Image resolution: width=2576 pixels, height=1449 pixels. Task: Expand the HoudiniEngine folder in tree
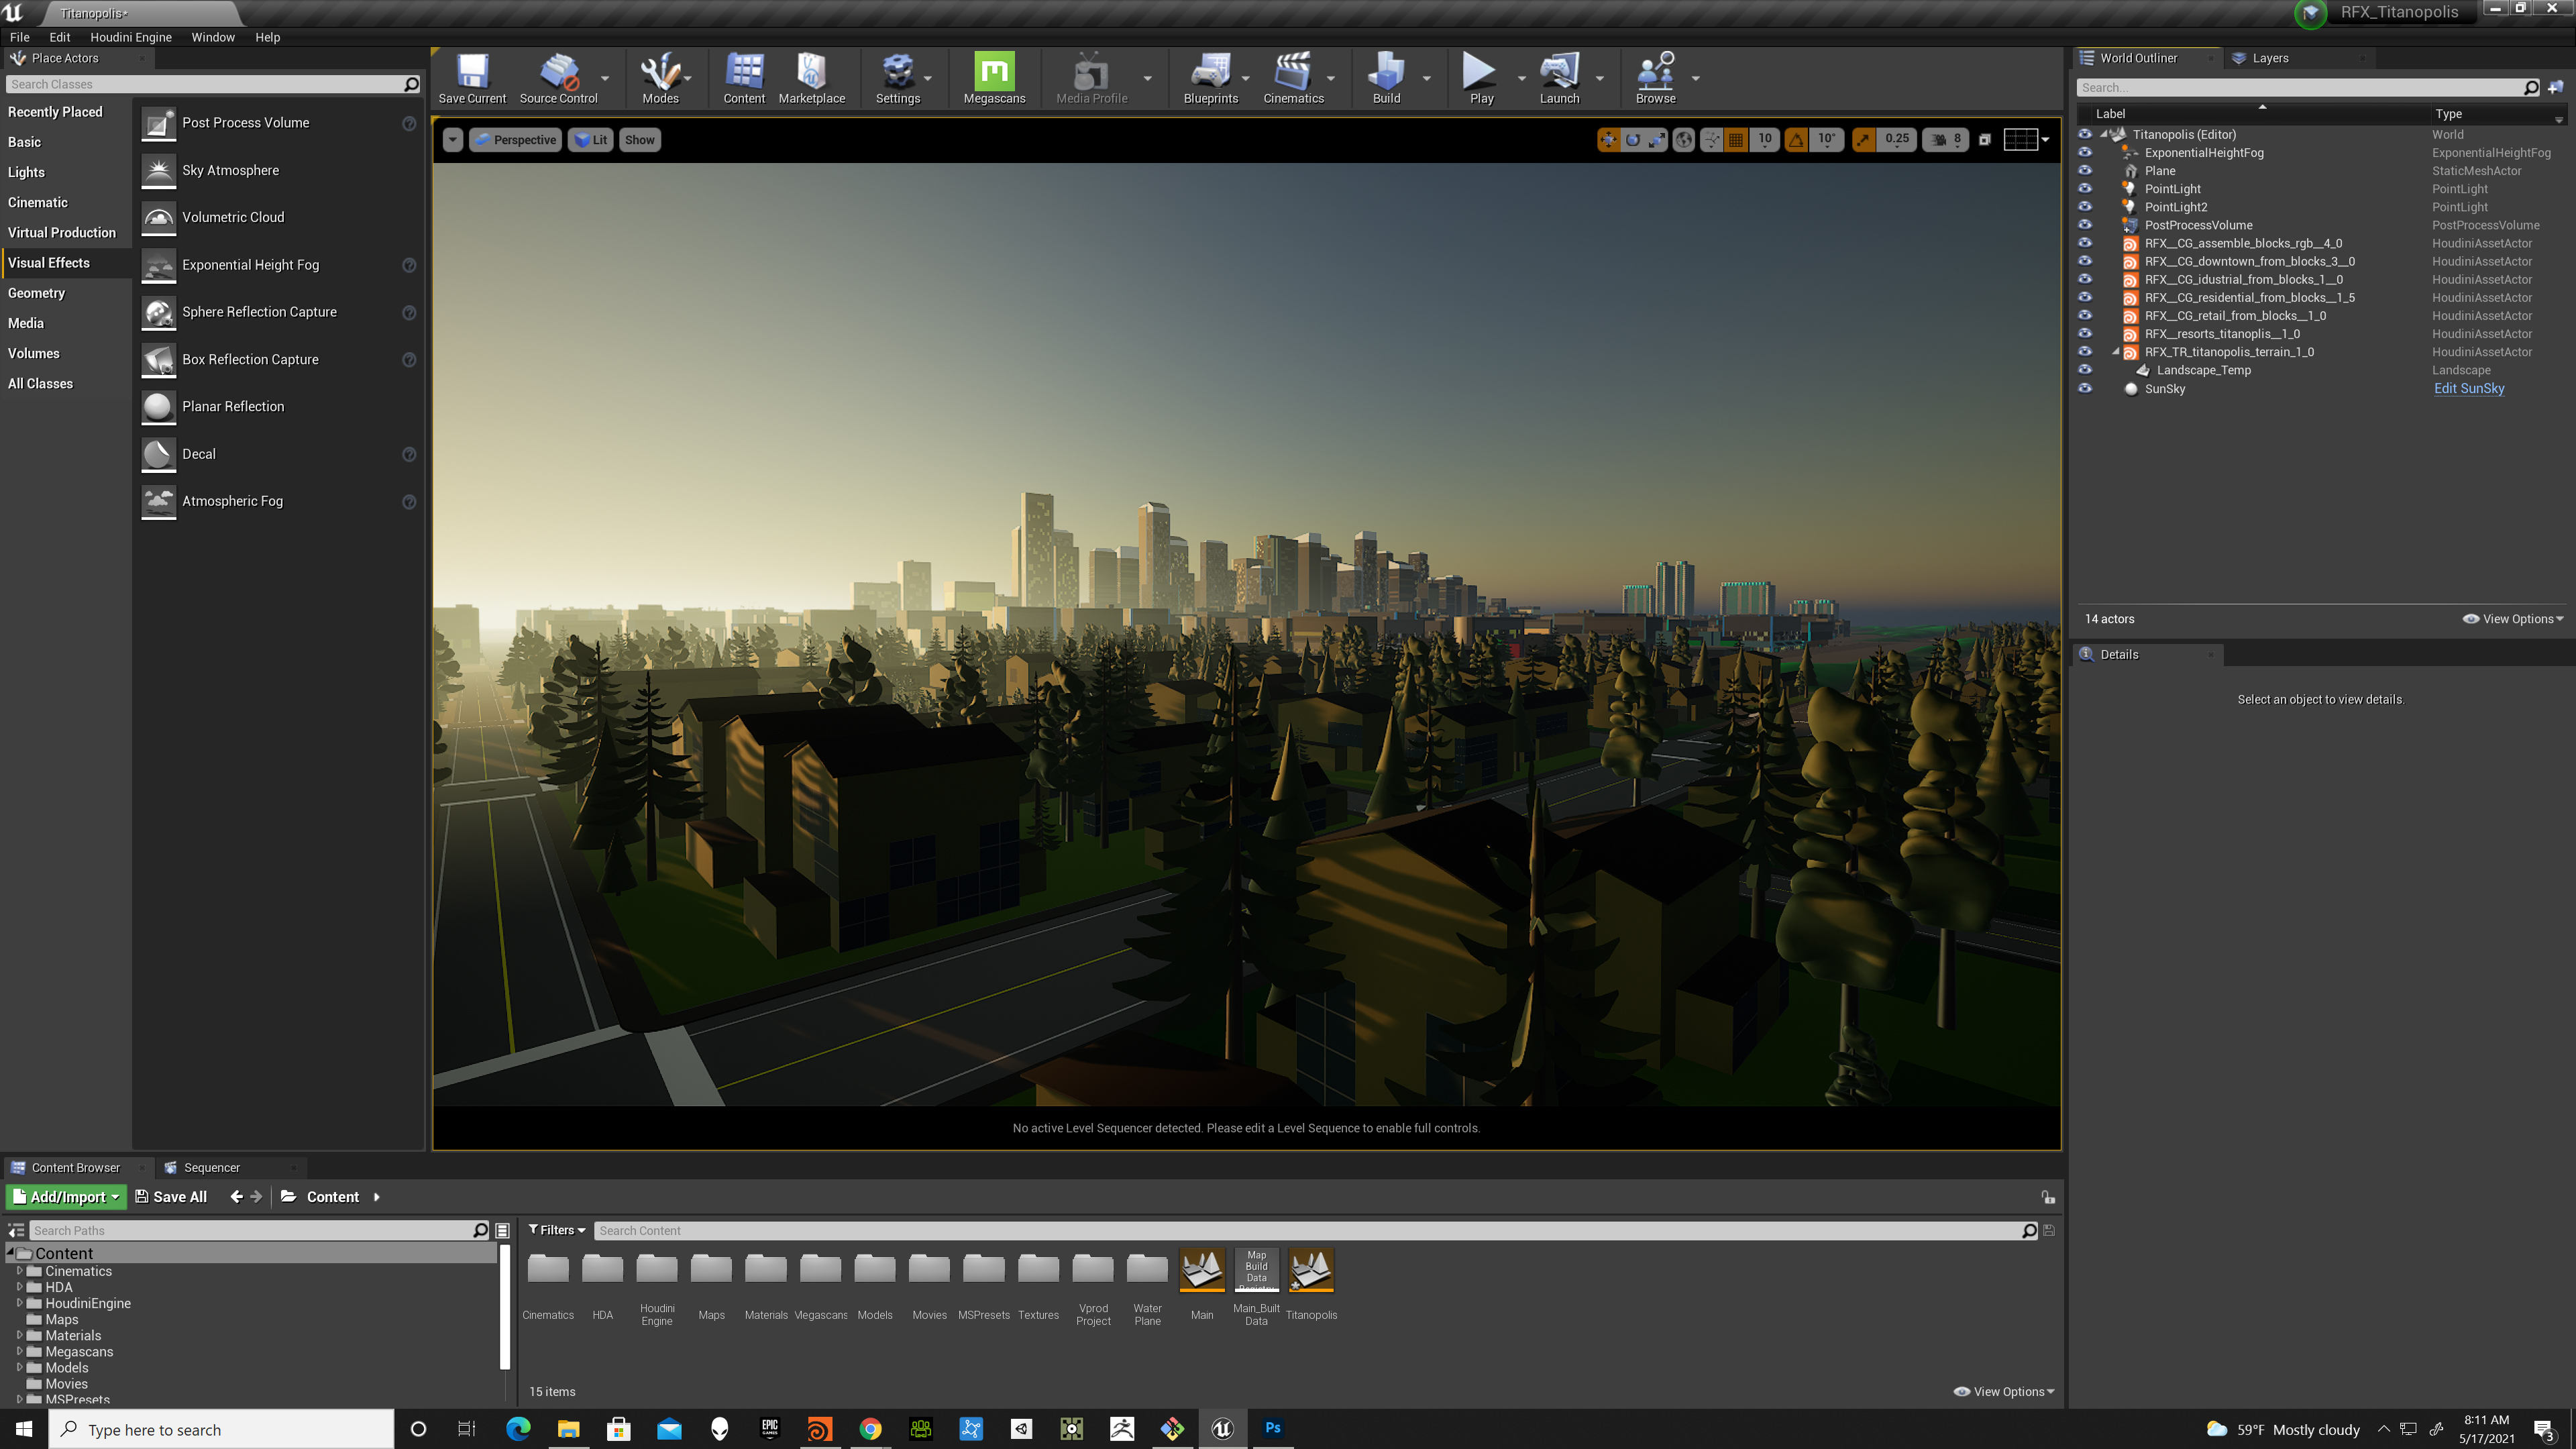click(19, 1303)
